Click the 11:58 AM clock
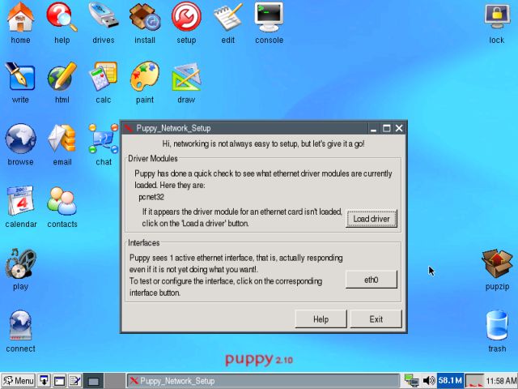Viewport: 518px width, 389px height. point(501,381)
